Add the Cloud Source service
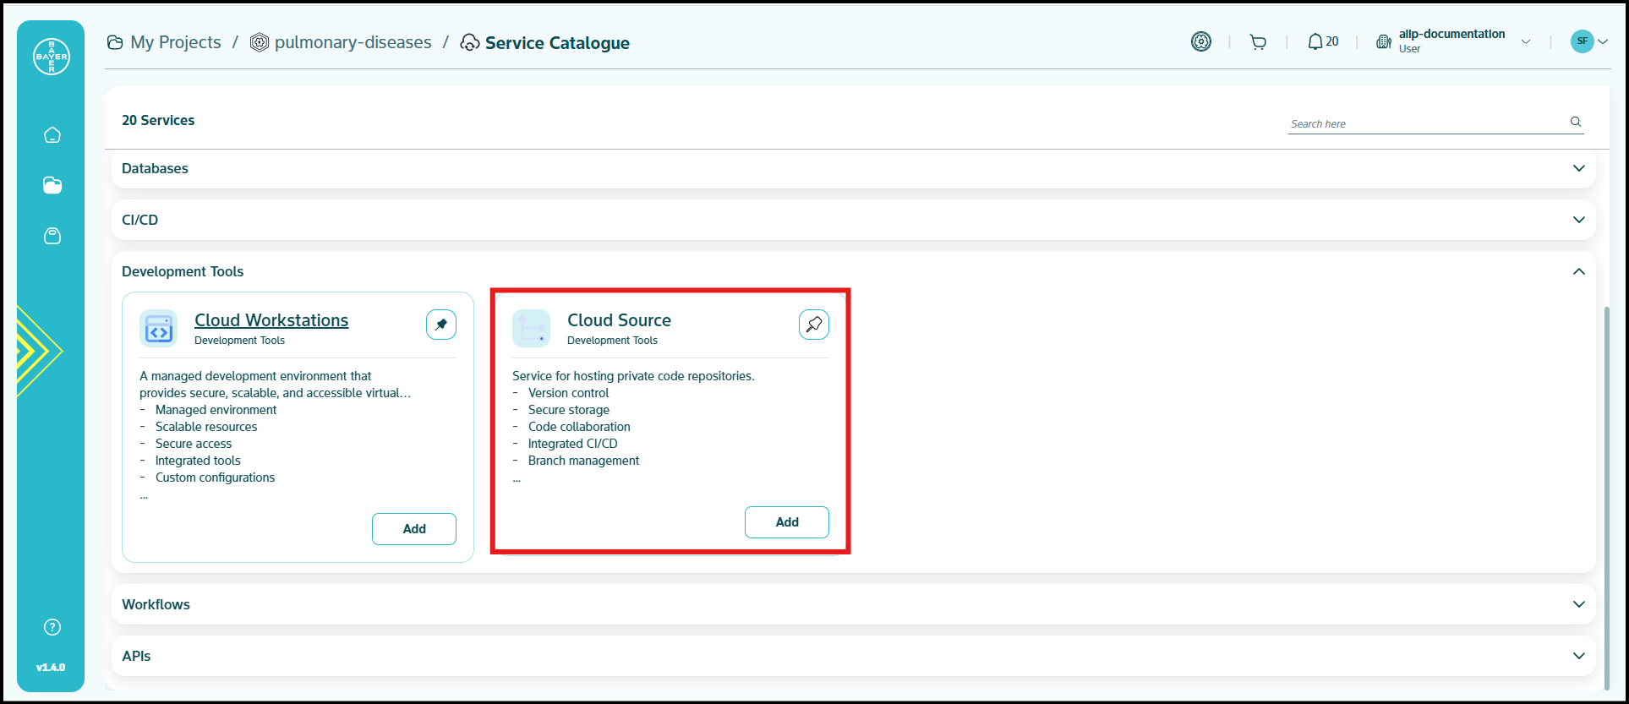This screenshot has width=1629, height=704. [786, 522]
